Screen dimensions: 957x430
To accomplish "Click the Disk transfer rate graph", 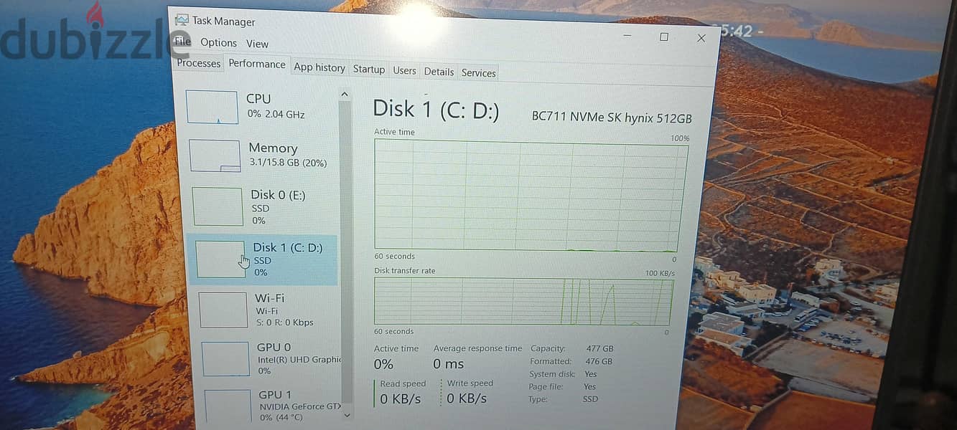I will click(x=524, y=302).
